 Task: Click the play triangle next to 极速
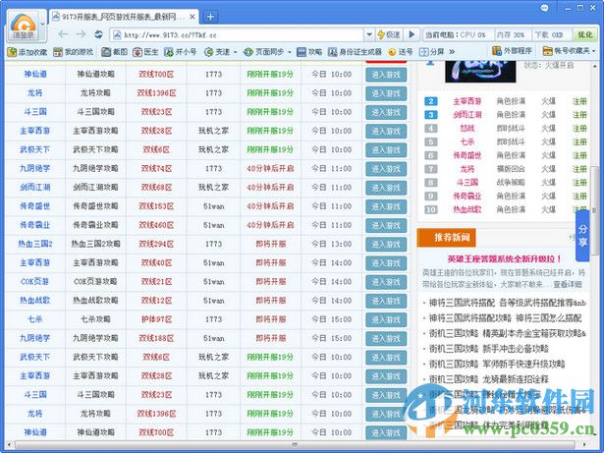pos(412,34)
